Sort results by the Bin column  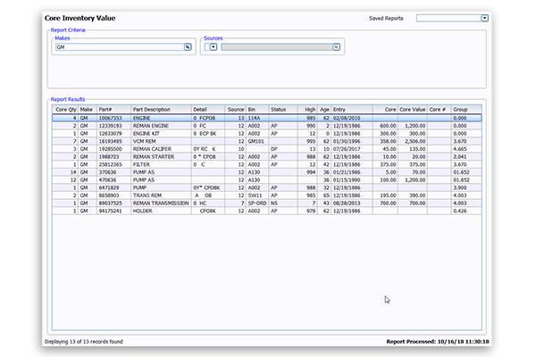[x=256, y=109]
